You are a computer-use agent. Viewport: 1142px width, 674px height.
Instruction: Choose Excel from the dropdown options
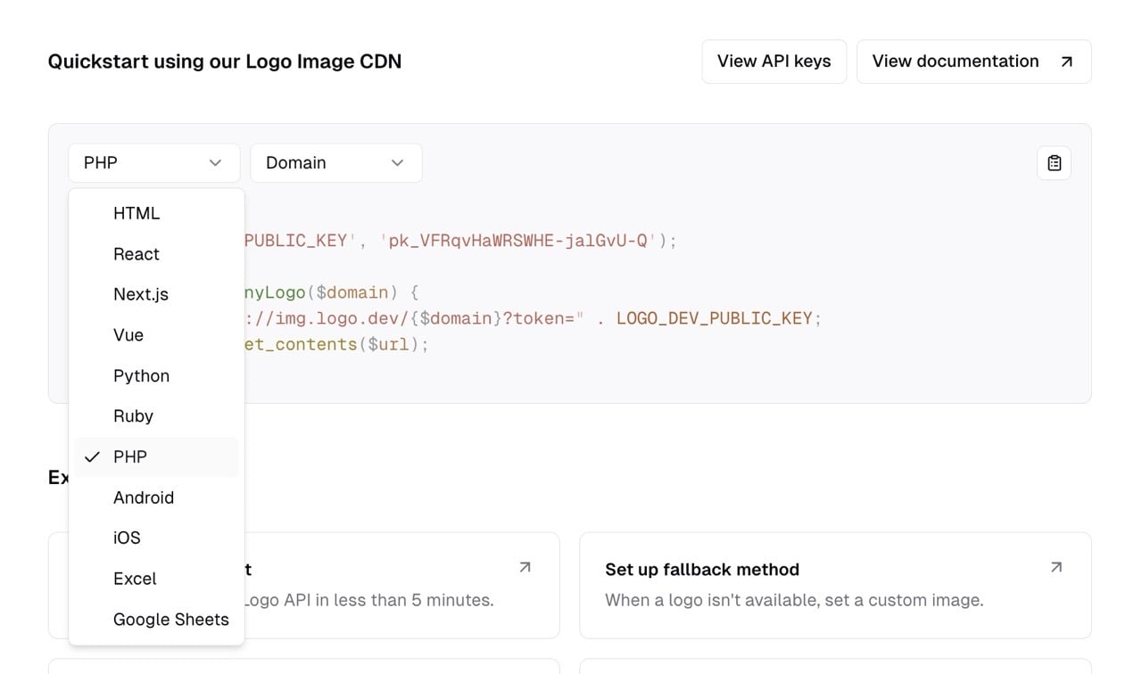click(x=135, y=579)
